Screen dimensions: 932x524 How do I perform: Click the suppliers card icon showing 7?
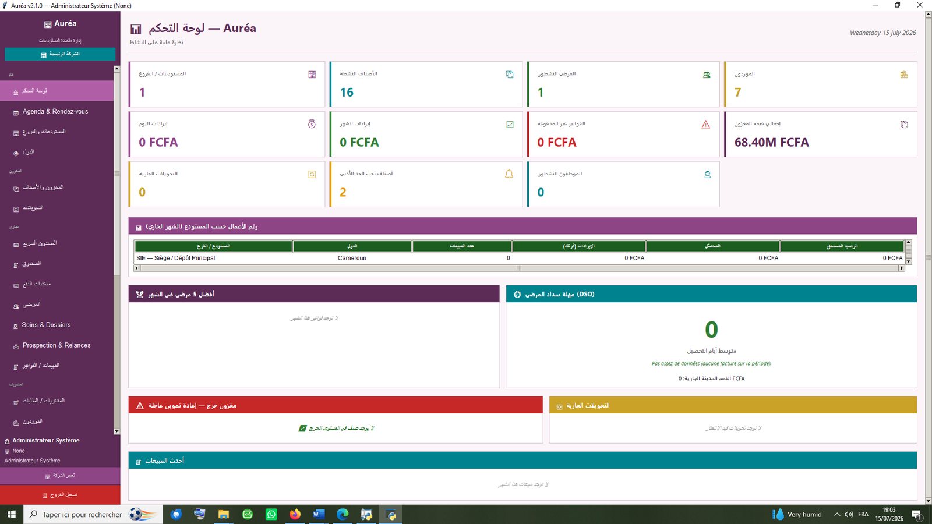(x=904, y=75)
